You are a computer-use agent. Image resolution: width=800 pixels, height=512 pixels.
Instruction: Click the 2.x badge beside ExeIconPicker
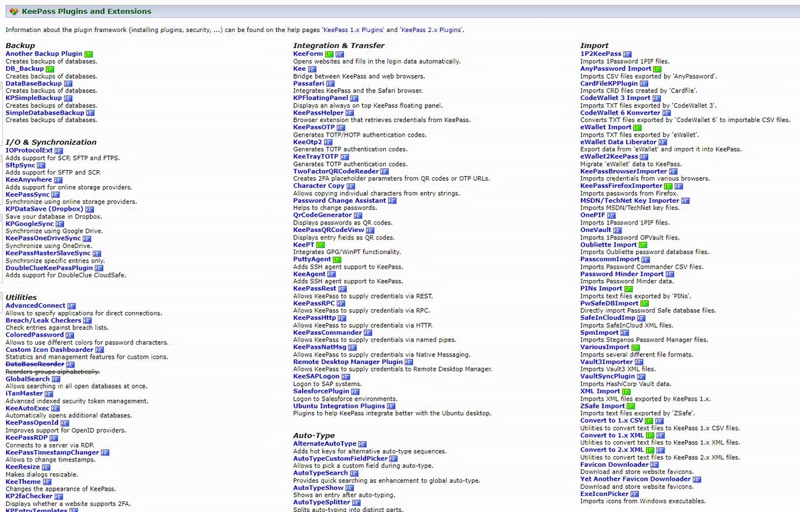point(635,494)
